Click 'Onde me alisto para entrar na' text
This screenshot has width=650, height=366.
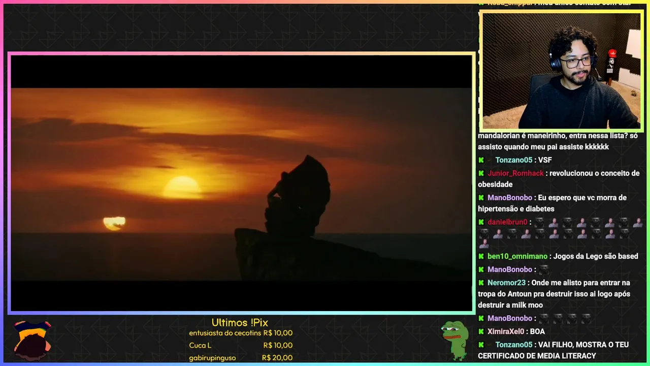[580, 283]
